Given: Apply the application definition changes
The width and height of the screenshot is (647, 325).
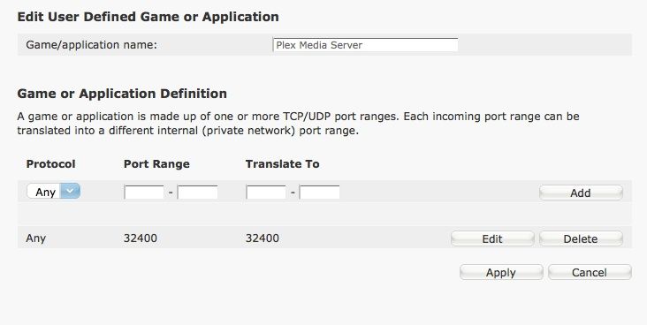Looking at the screenshot, I should pos(501,273).
